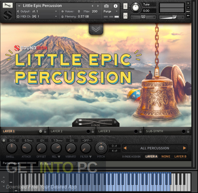Show instrument info with the i icon
Image resolution: width=198 pixels, height=193 pixels.
[x=115, y=6]
